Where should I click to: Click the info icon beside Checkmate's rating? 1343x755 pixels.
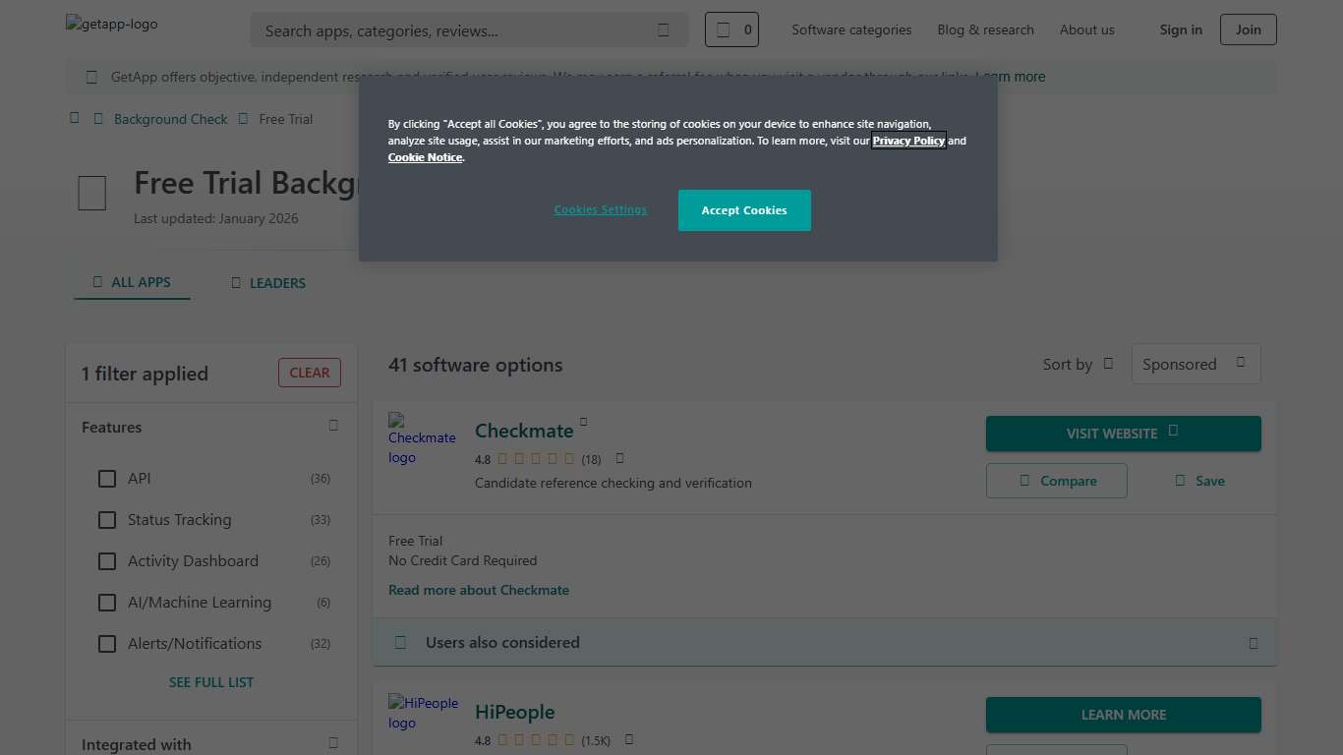pyautogui.click(x=619, y=458)
